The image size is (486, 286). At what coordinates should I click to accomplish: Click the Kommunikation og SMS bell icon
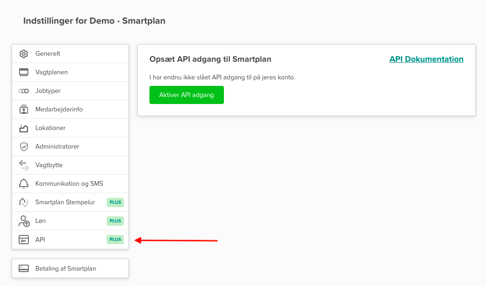[x=24, y=184]
